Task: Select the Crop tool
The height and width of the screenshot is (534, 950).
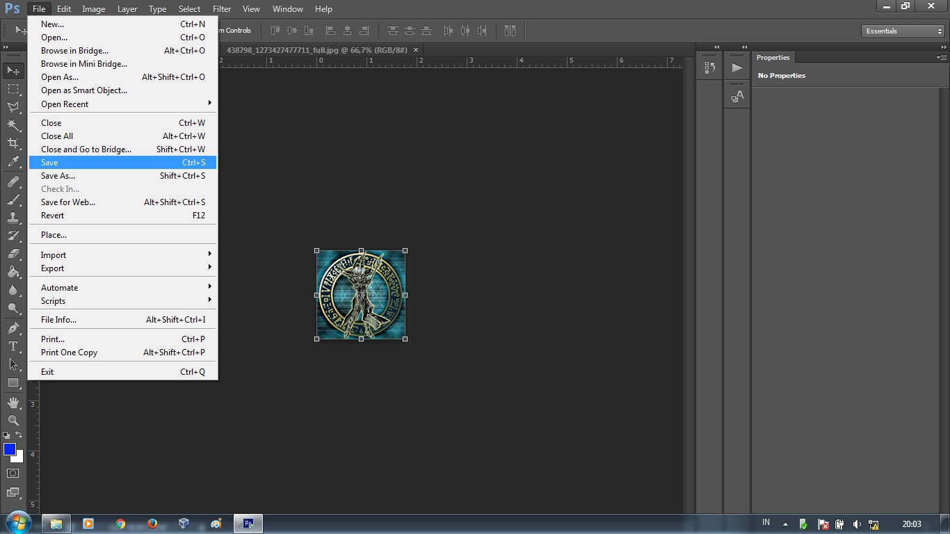Action: 13,143
